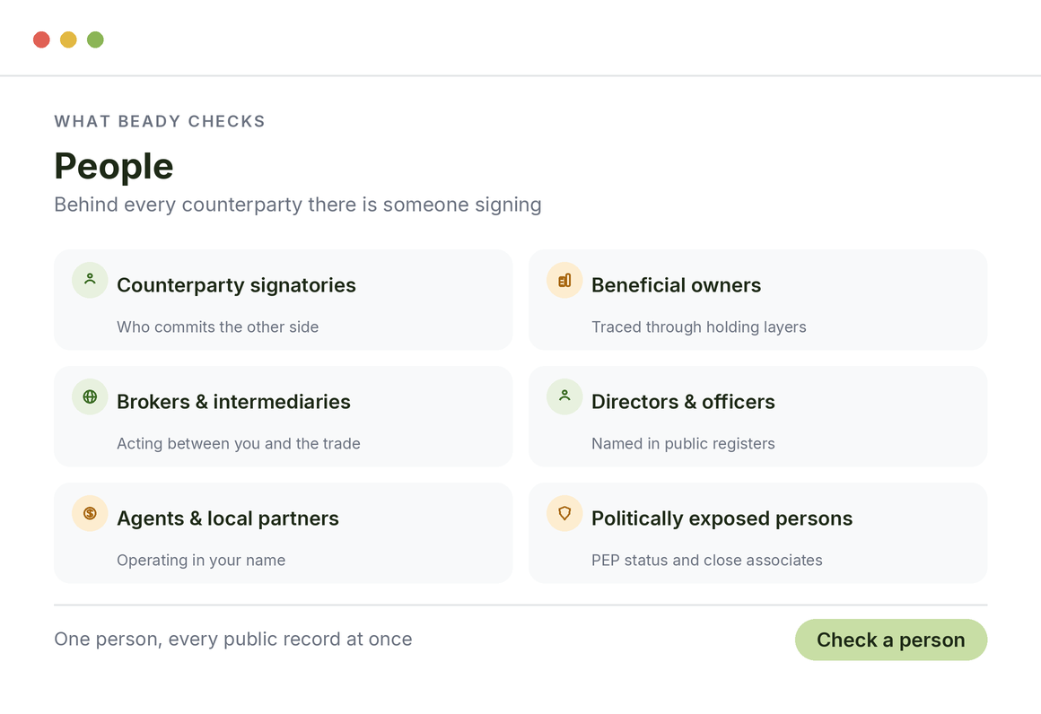1041x714 pixels.
Task: Click the shield icon beside Politically exposed persons
Action: [564, 514]
